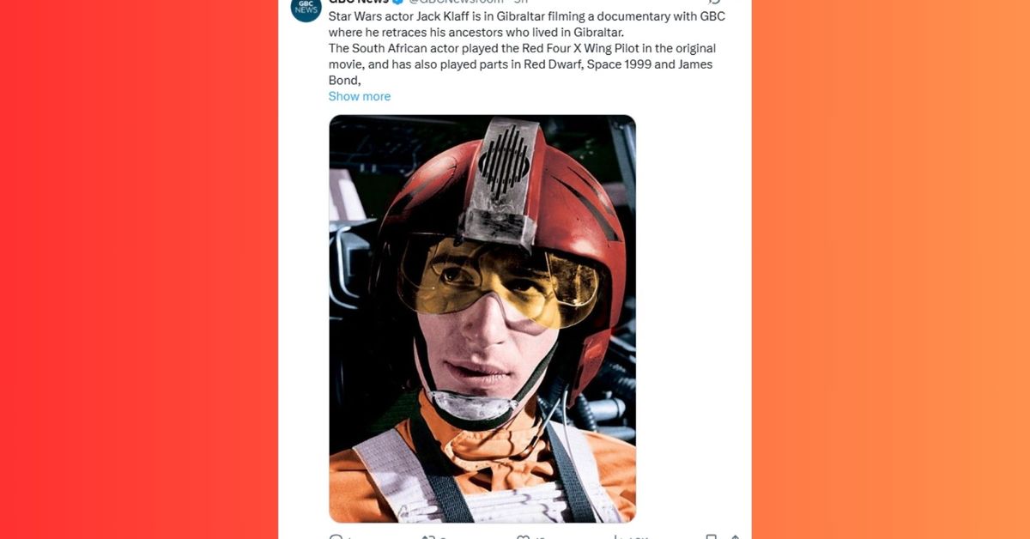This screenshot has width=1030, height=539.
Task: Click the reply count number
Action: [x=347, y=536]
